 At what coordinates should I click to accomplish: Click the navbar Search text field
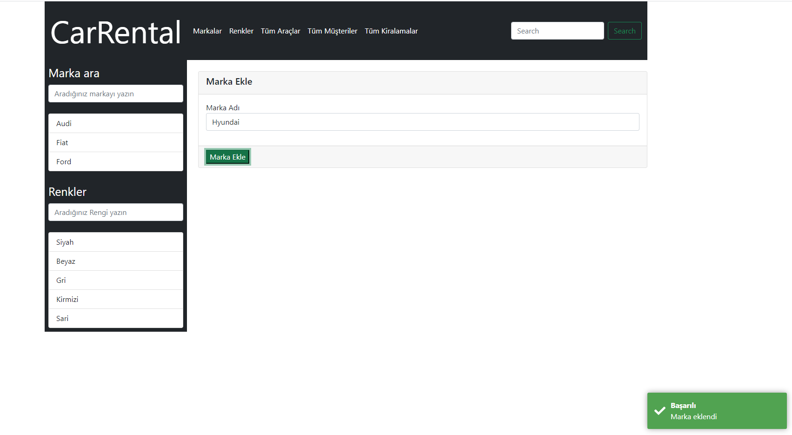[x=557, y=31]
